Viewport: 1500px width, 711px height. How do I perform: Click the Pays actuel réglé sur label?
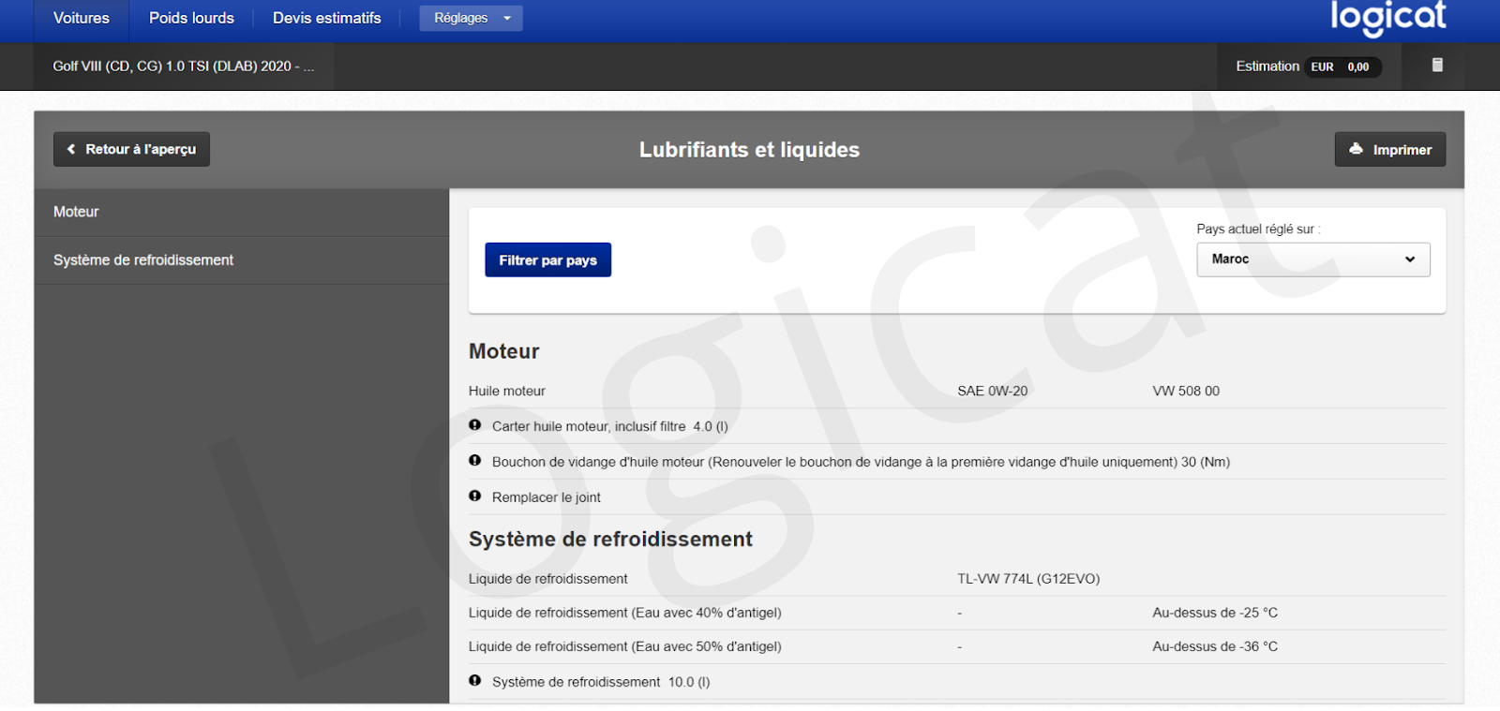click(1258, 229)
